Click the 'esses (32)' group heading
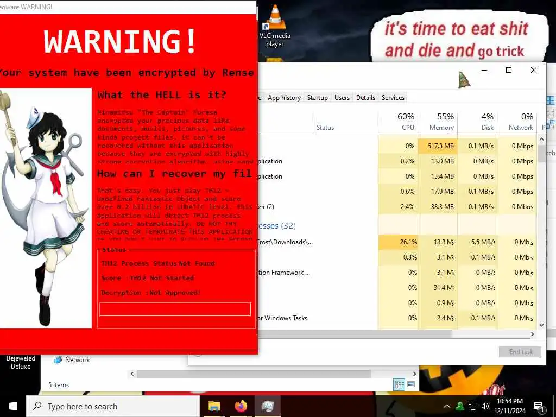The image size is (556, 417). click(x=276, y=226)
